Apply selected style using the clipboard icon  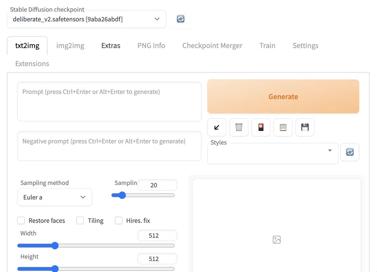point(283,127)
